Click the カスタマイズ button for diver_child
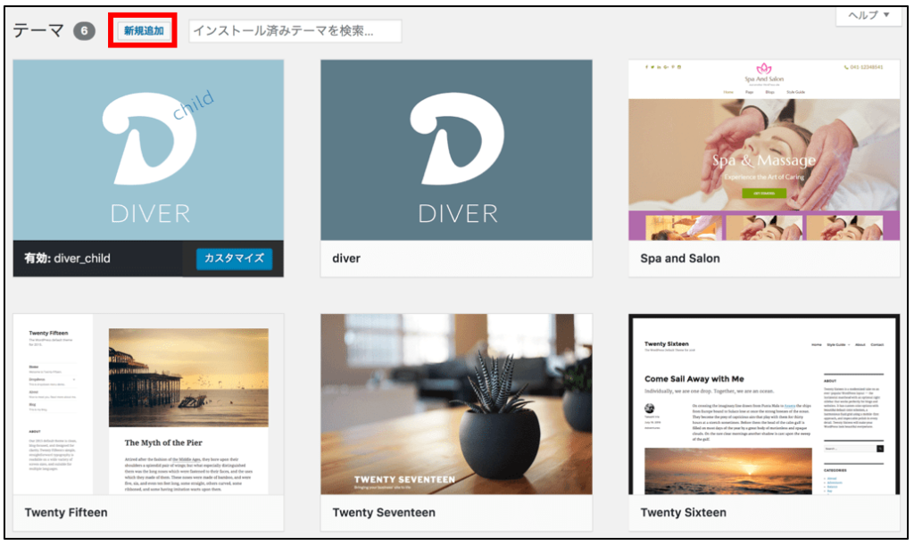 (235, 258)
